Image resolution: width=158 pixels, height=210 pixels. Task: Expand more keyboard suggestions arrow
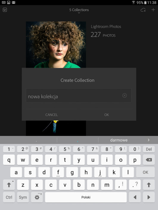point(148,140)
